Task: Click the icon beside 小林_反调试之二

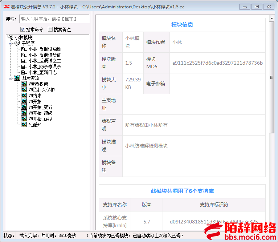Action: [x=24, y=61]
